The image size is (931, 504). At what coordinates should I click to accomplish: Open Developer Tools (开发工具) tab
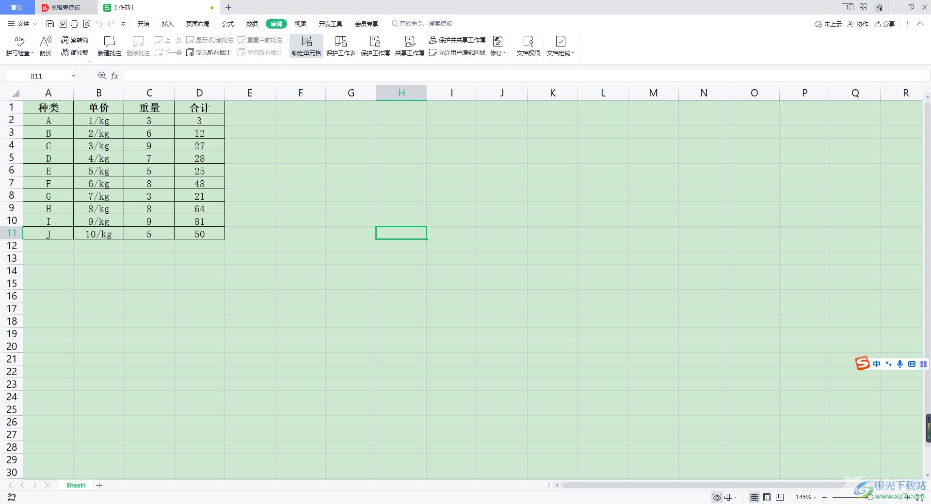[331, 24]
